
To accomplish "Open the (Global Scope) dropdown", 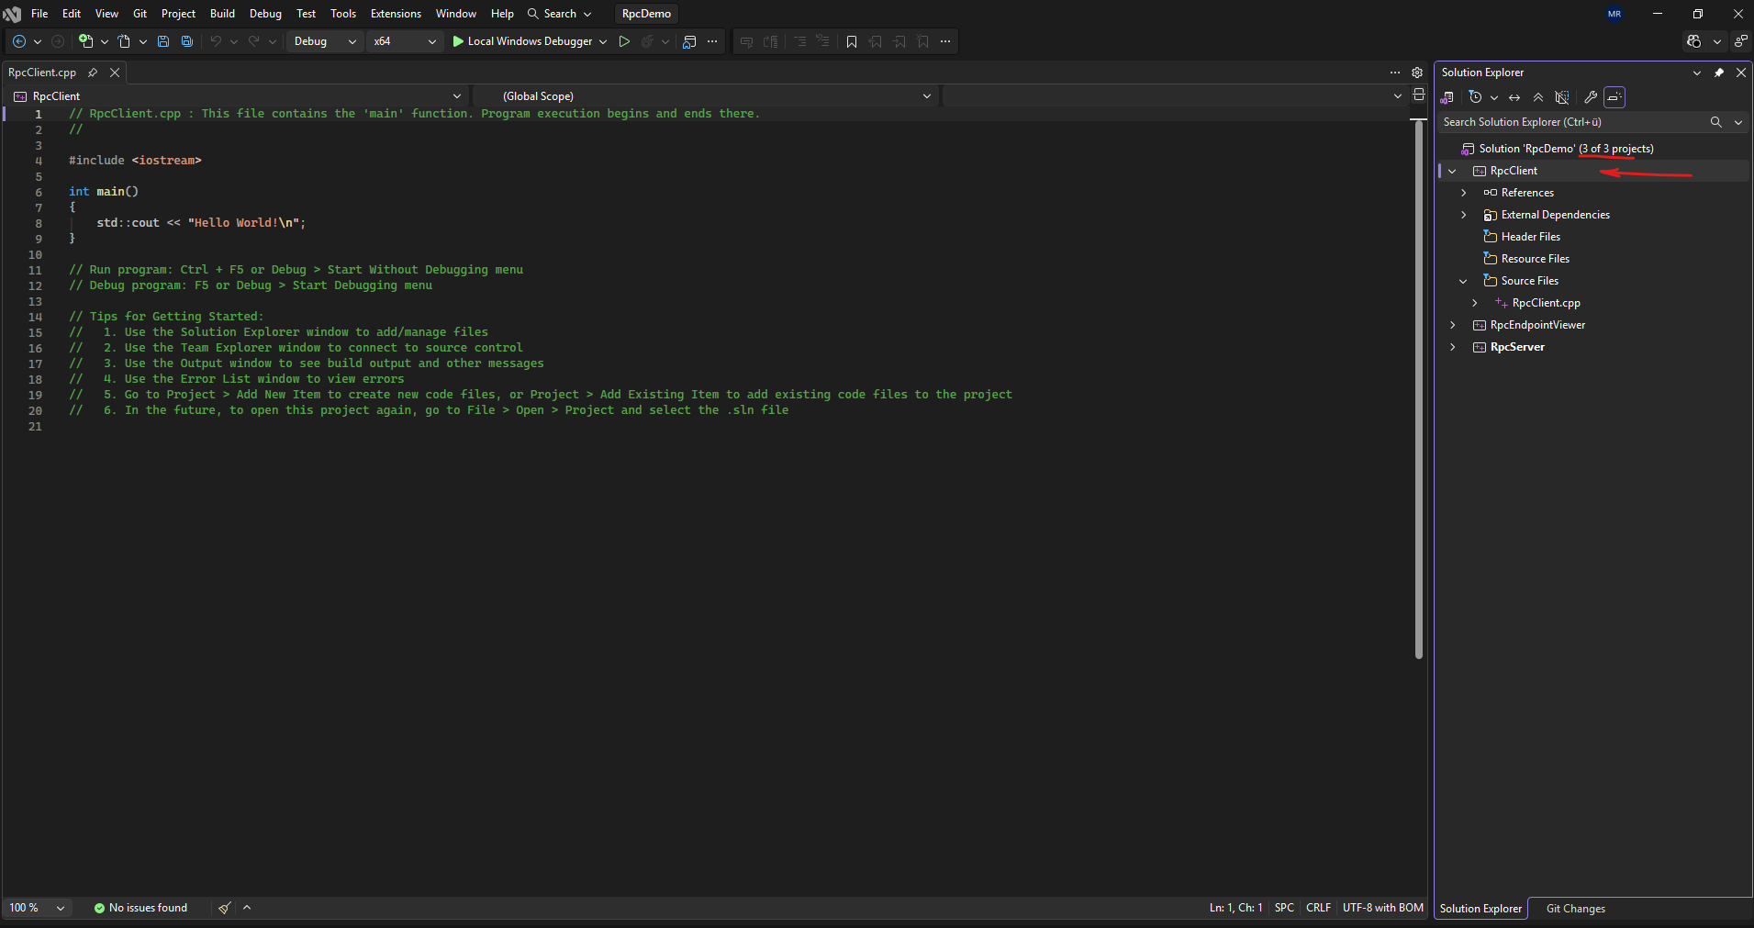I will point(706,96).
